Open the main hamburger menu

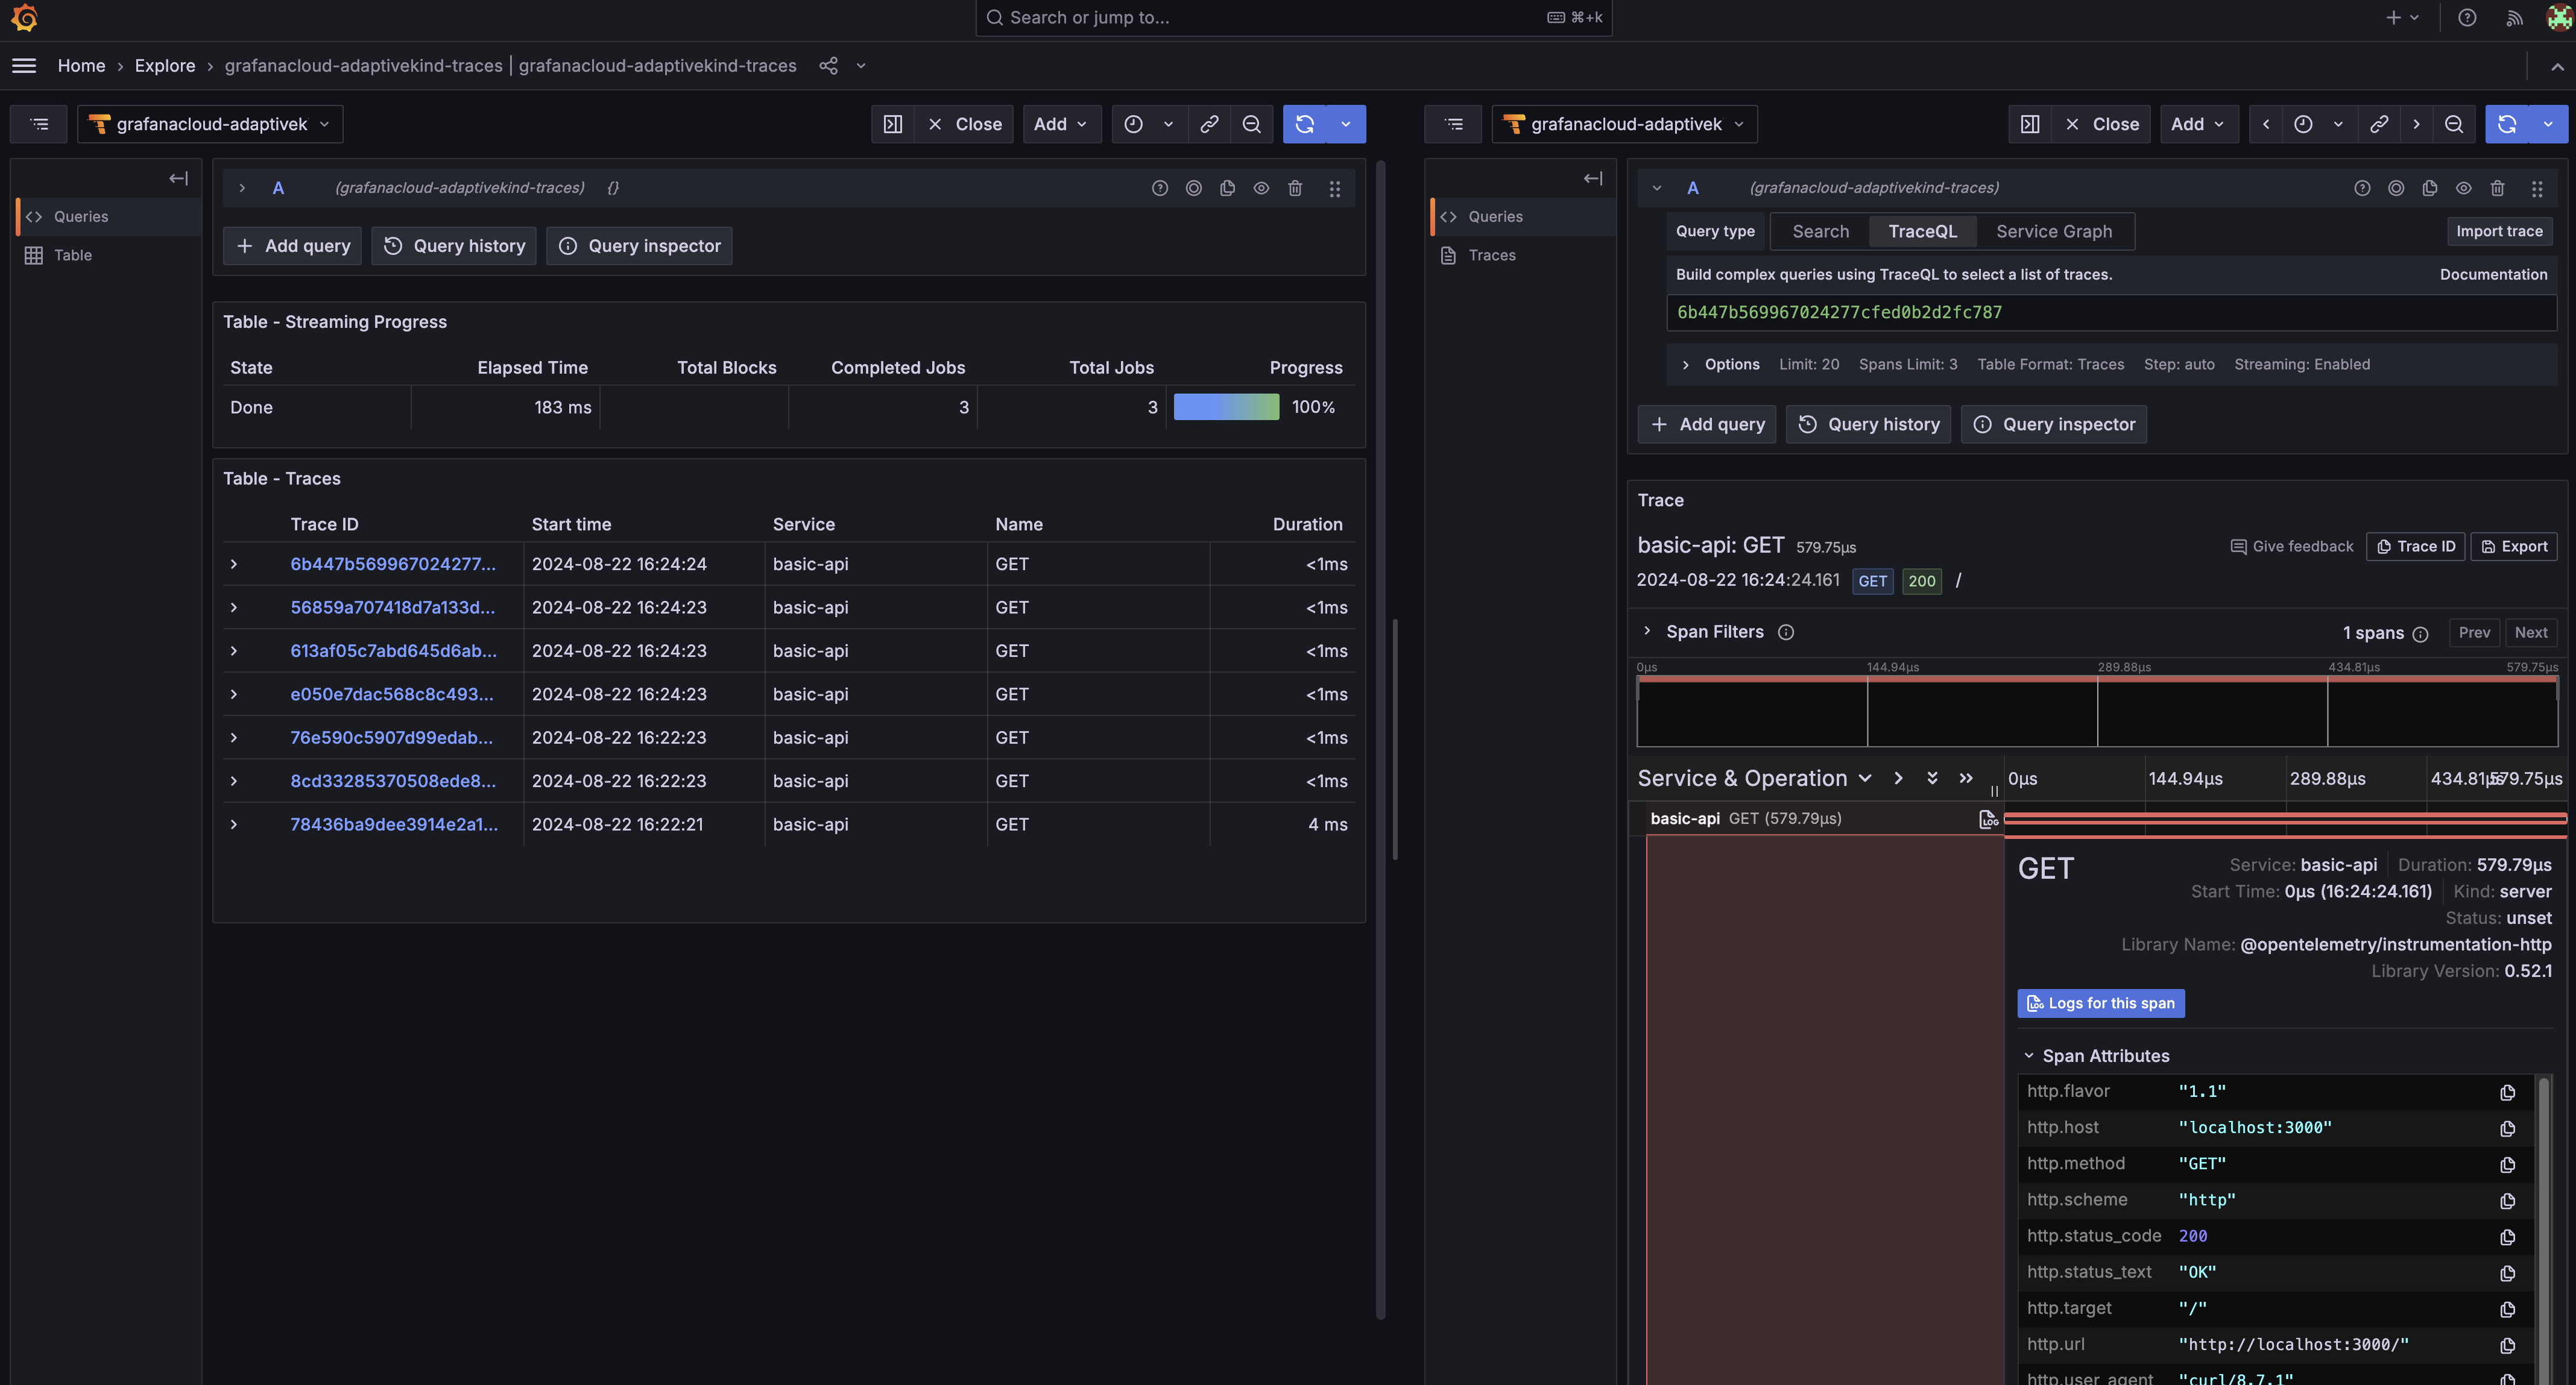[x=24, y=66]
